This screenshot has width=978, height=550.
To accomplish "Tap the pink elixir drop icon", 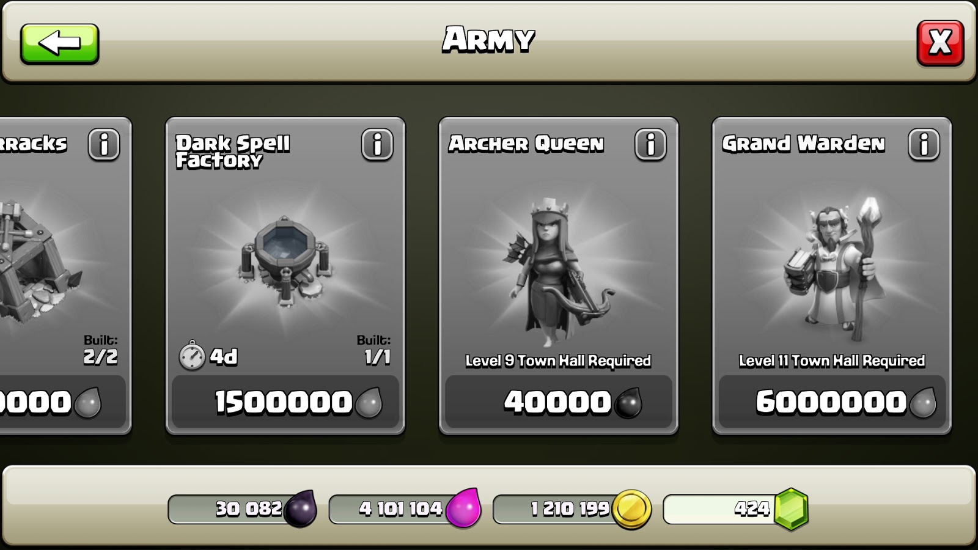I will coord(463,508).
